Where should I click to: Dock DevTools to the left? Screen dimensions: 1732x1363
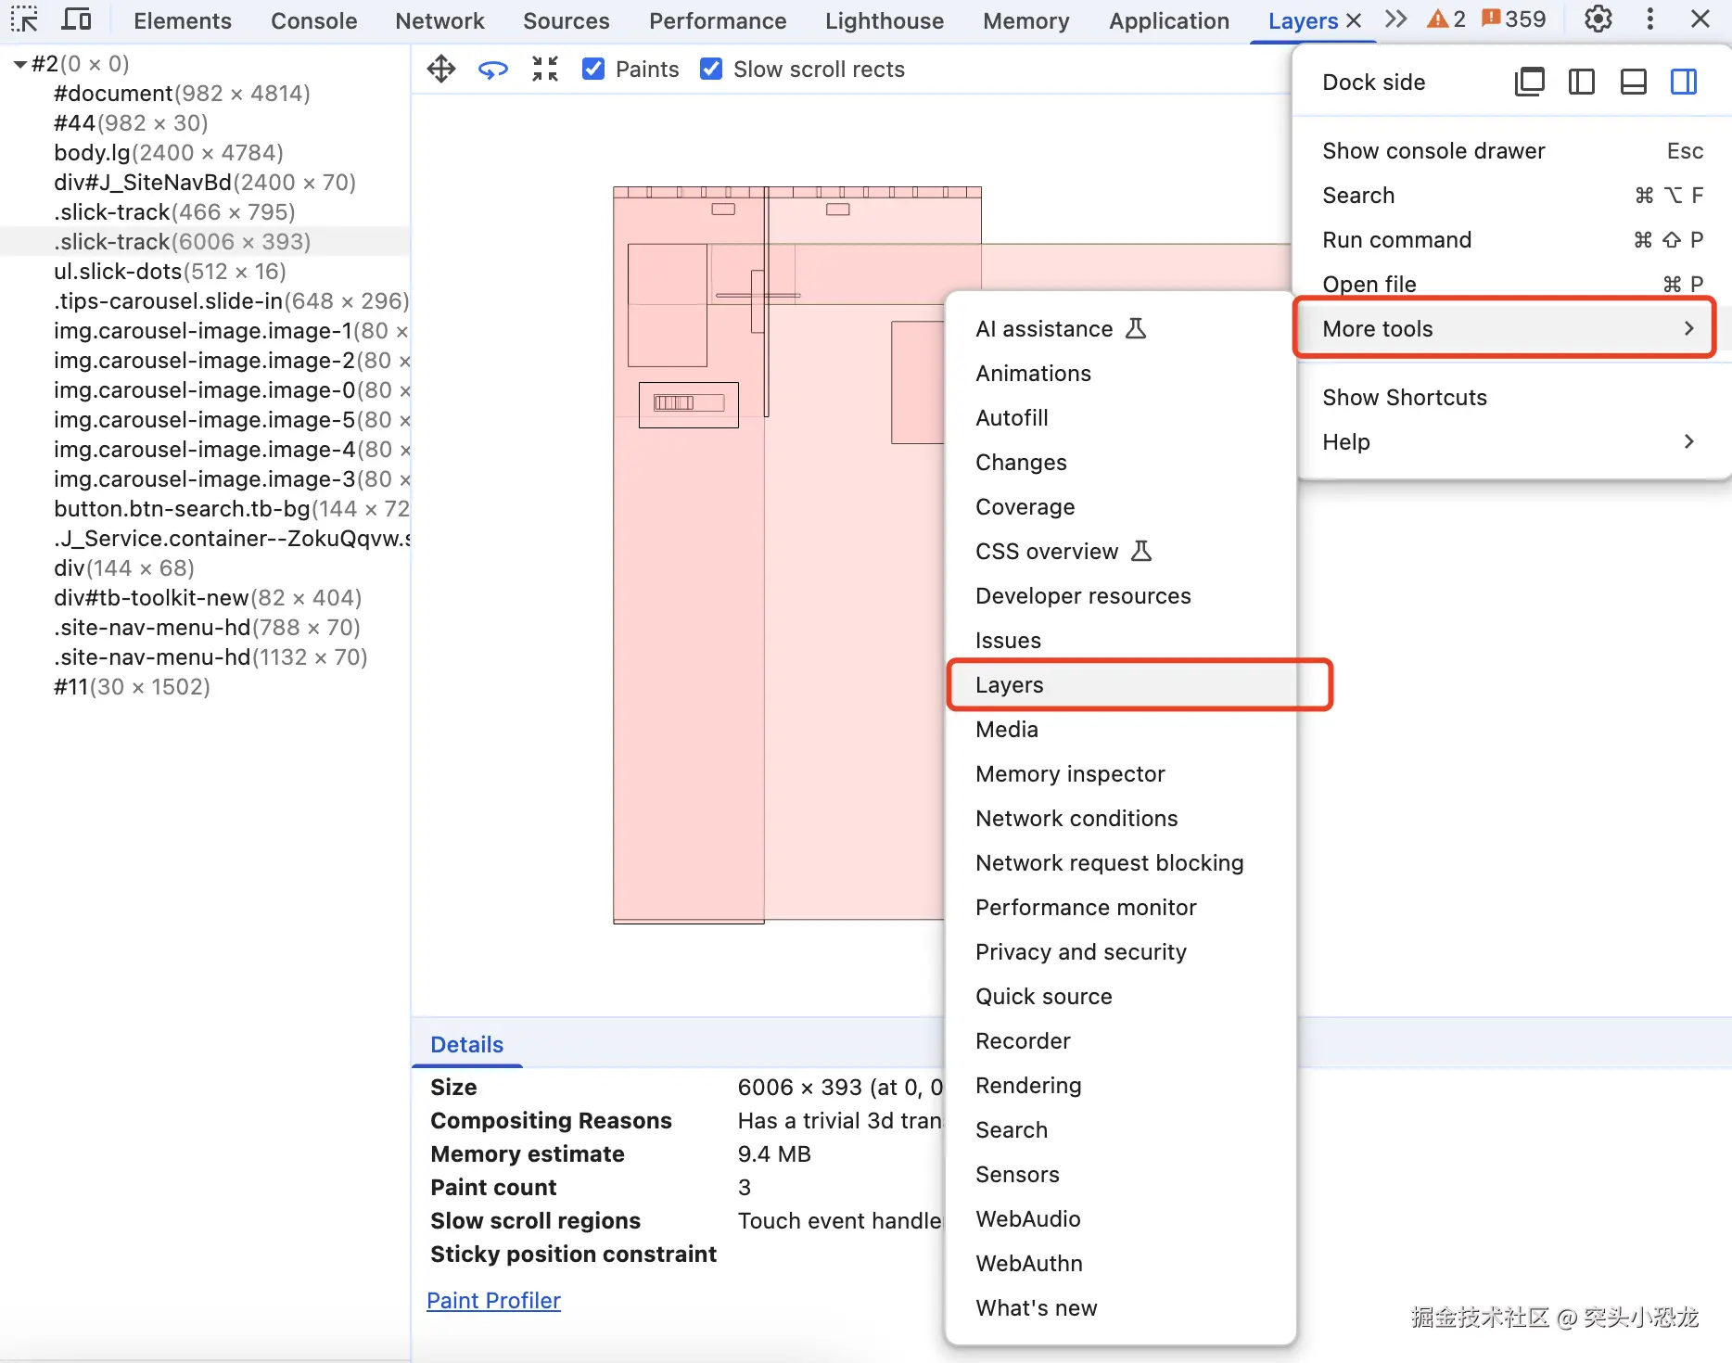point(1582,82)
